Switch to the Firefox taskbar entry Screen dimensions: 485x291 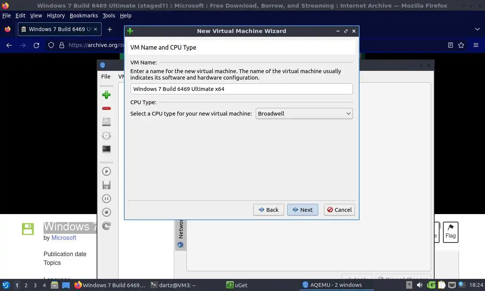[110, 285]
